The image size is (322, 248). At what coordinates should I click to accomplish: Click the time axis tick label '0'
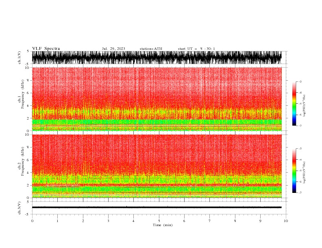[32, 221]
